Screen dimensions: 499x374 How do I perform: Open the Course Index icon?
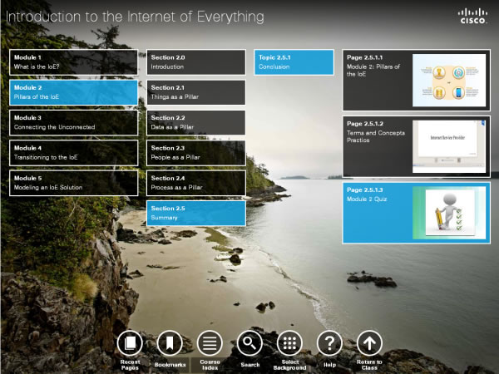(210, 342)
